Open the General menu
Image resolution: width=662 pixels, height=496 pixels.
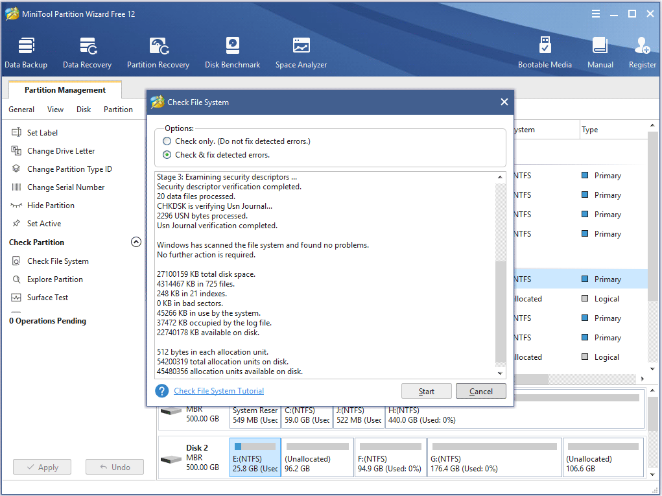coord(21,110)
